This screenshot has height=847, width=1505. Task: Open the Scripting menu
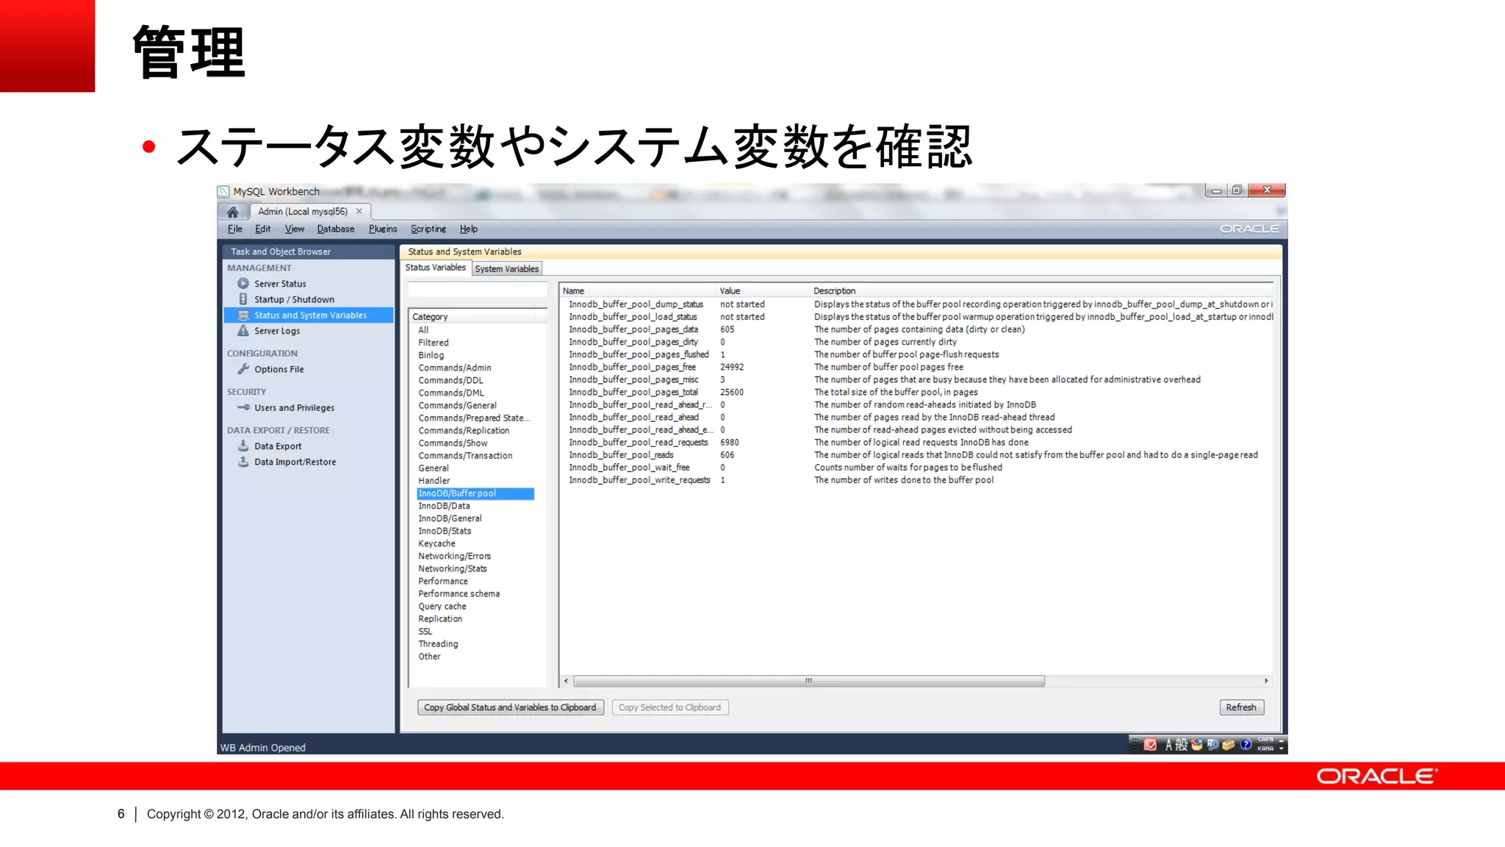[428, 229]
